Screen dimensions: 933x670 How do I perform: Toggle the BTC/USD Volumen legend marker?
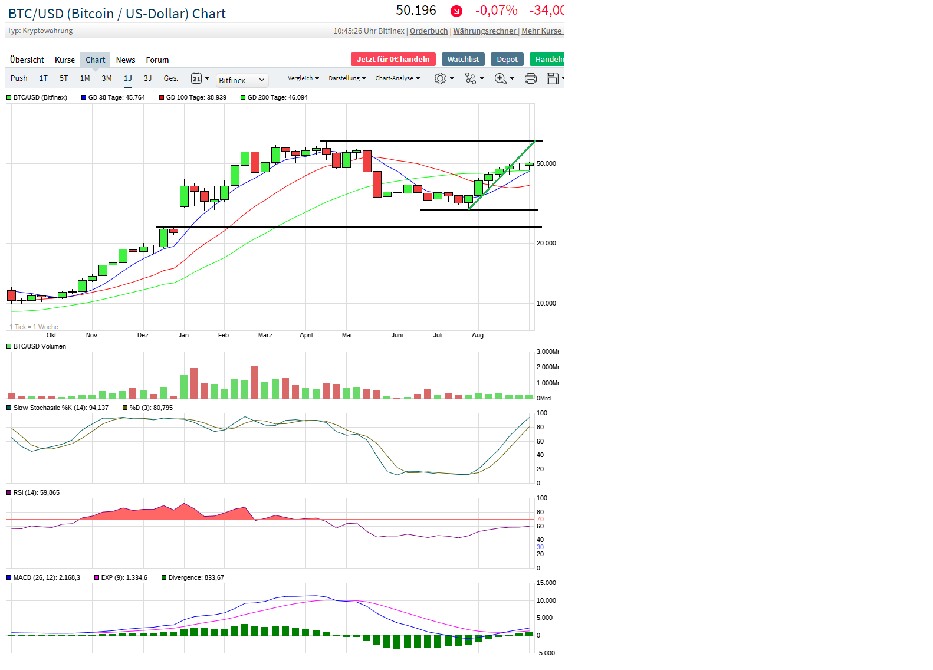[9, 347]
